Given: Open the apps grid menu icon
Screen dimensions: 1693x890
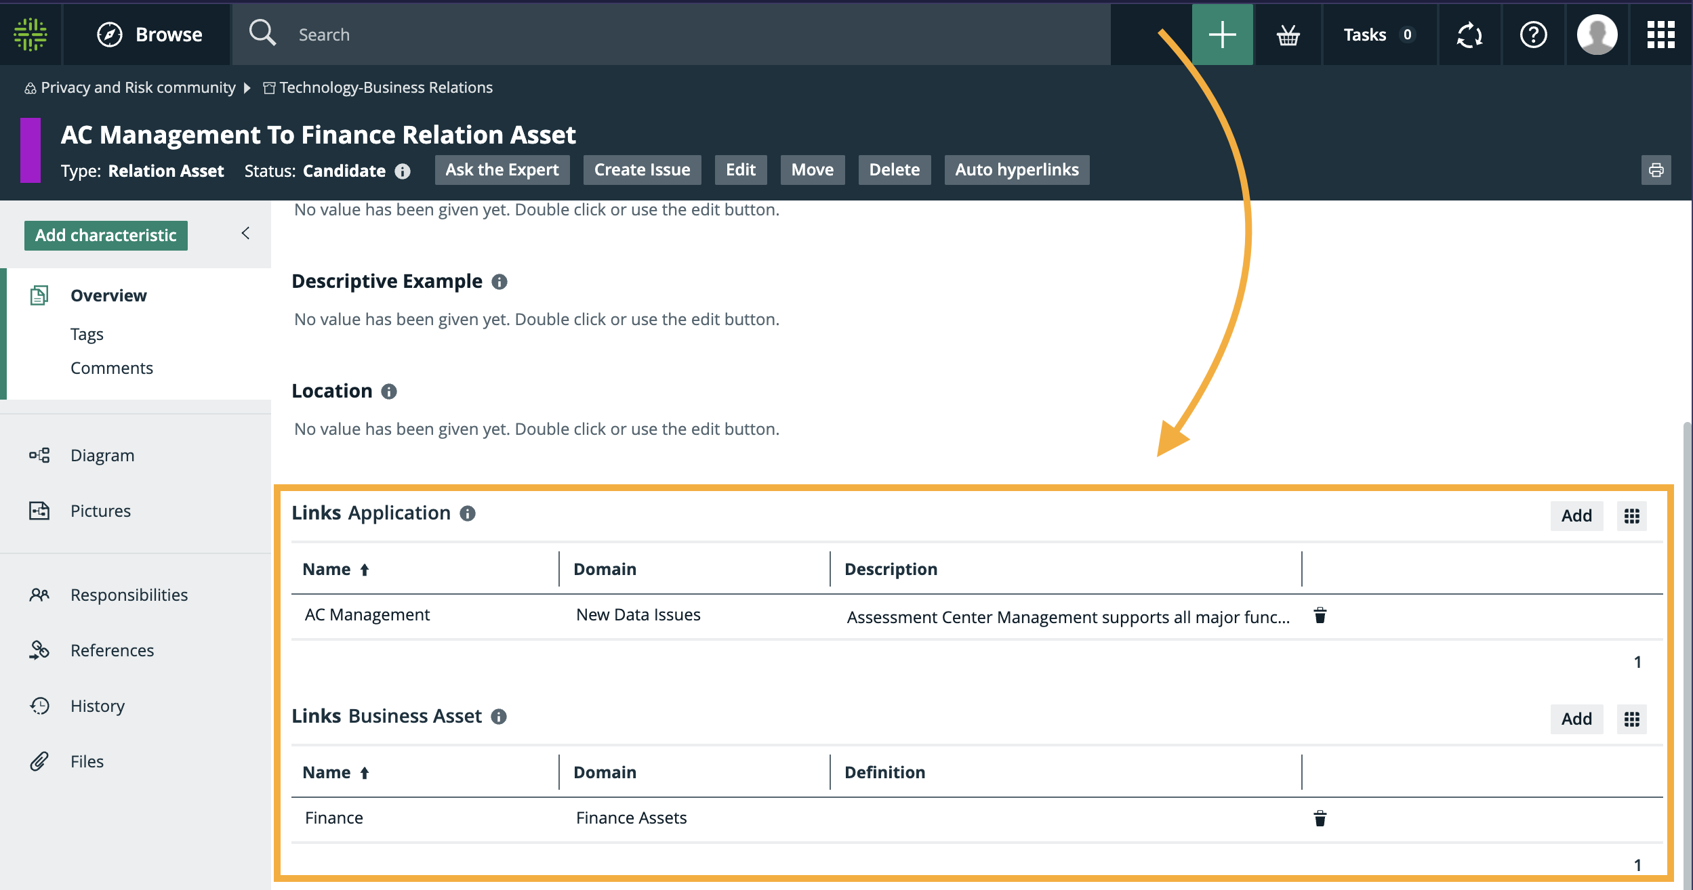Looking at the screenshot, I should pos(1660,35).
